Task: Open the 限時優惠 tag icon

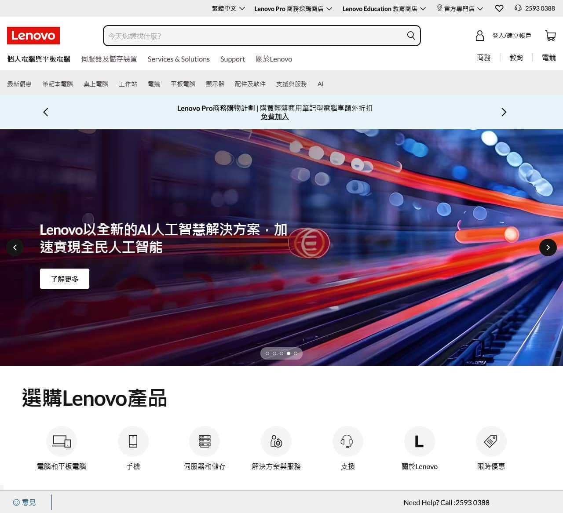Action: click(491, 441)
